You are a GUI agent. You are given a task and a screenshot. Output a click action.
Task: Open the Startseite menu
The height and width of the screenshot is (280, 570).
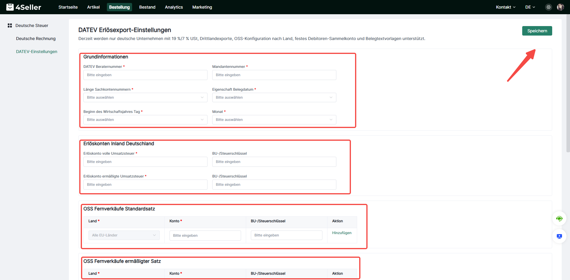[68, 7]
